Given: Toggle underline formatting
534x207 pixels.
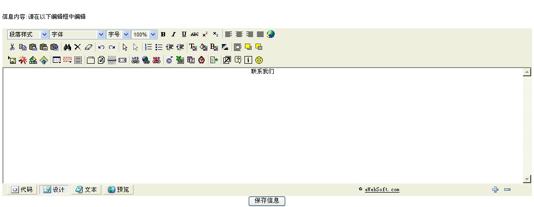Looking at the screenshot, I should coord(184,34).
